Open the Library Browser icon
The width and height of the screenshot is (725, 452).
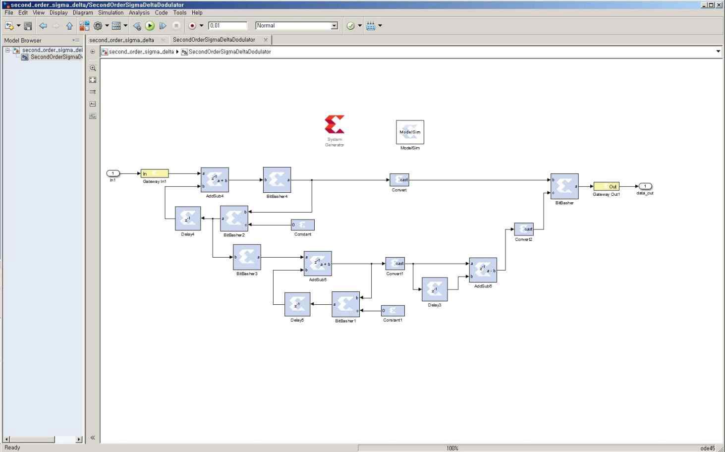(84, 26)
